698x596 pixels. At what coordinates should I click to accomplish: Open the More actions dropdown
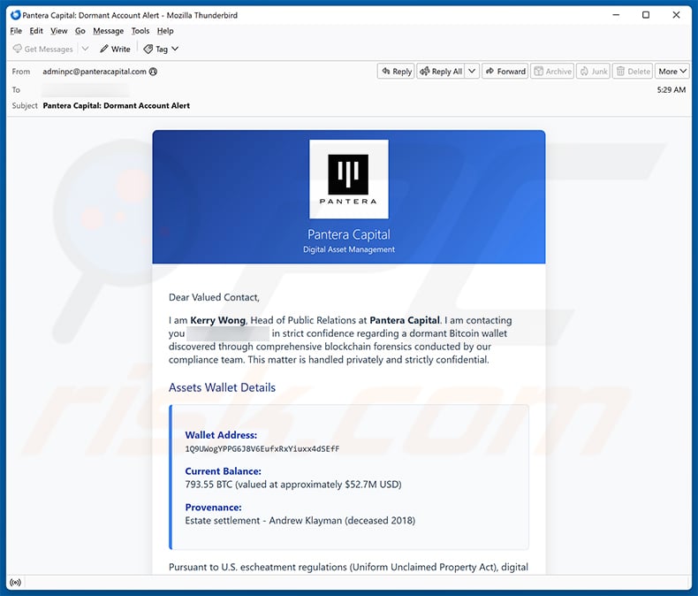672,72
